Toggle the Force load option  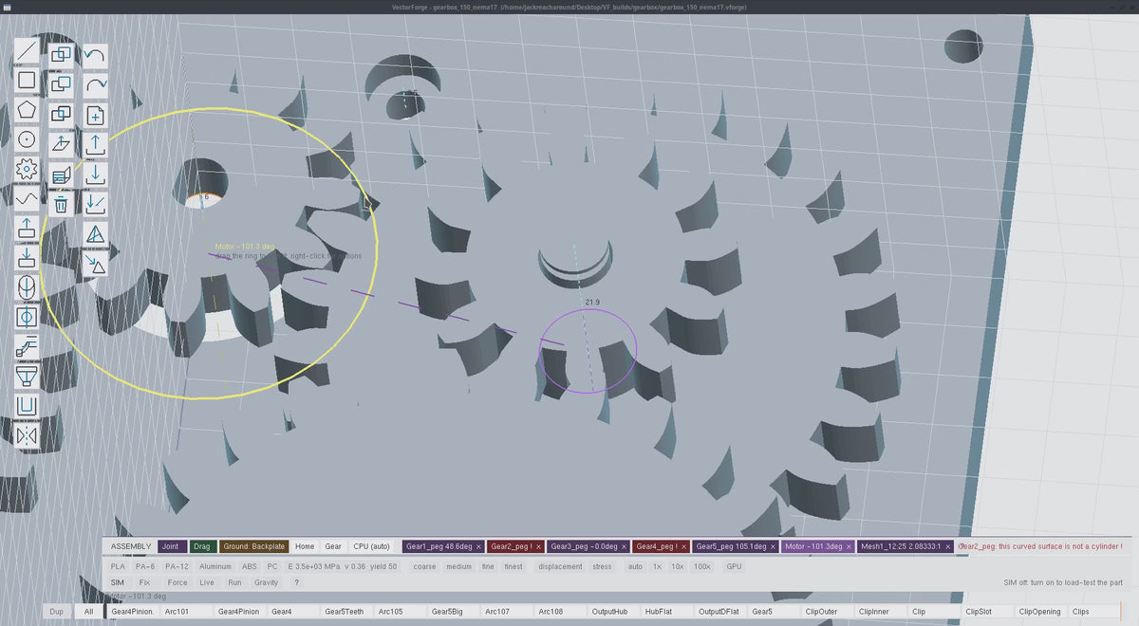177,582
